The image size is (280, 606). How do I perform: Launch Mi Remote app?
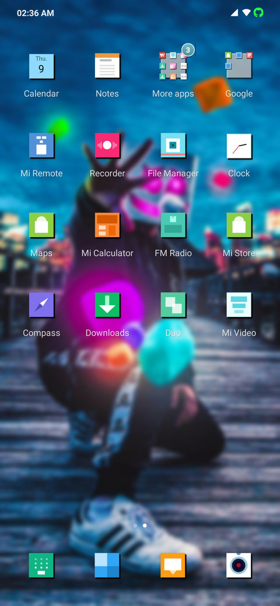tap(41, 146)
